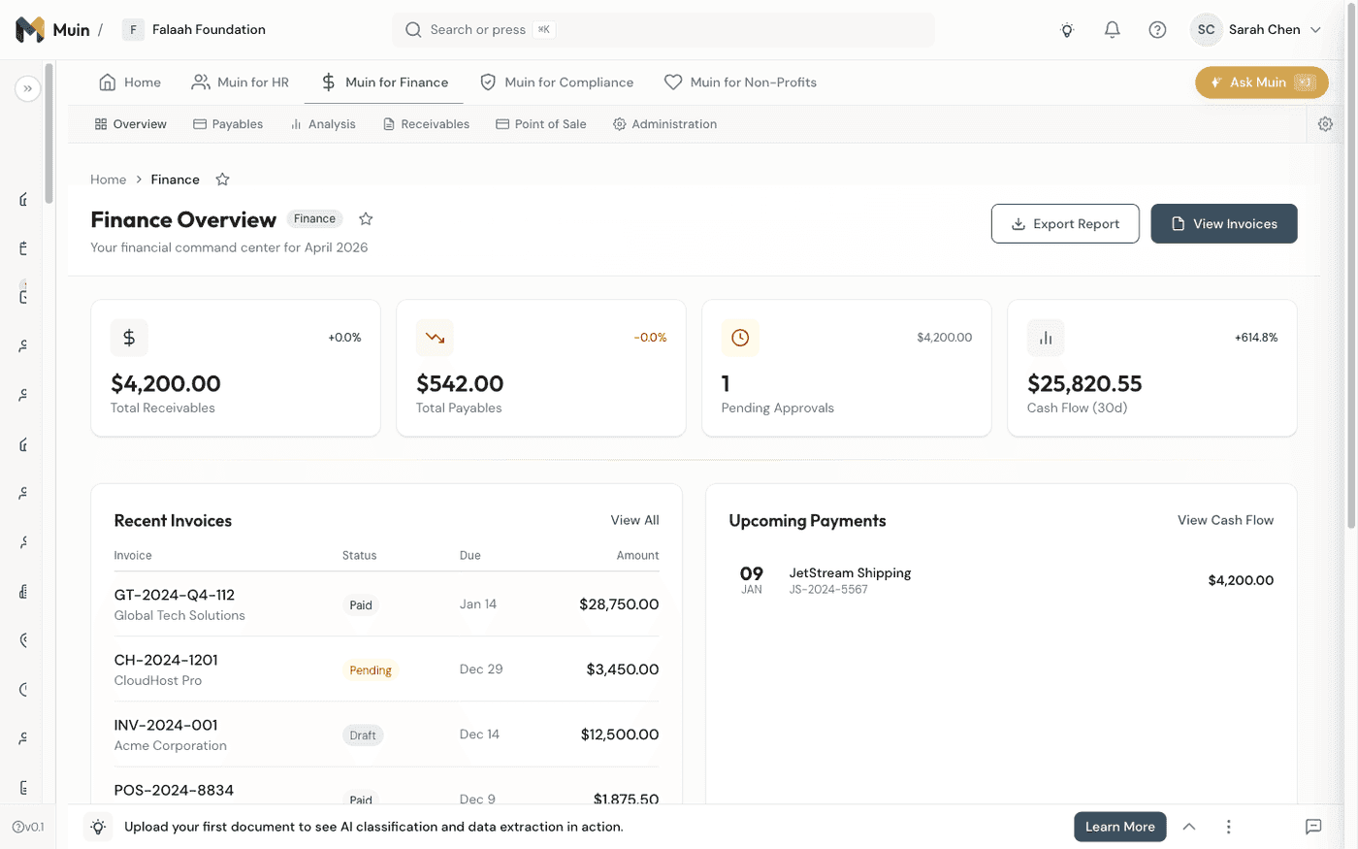Screen dimensions: 1358x849
Task: Toggle the star in the Finance breadcrumb
Action: (222, 180)
